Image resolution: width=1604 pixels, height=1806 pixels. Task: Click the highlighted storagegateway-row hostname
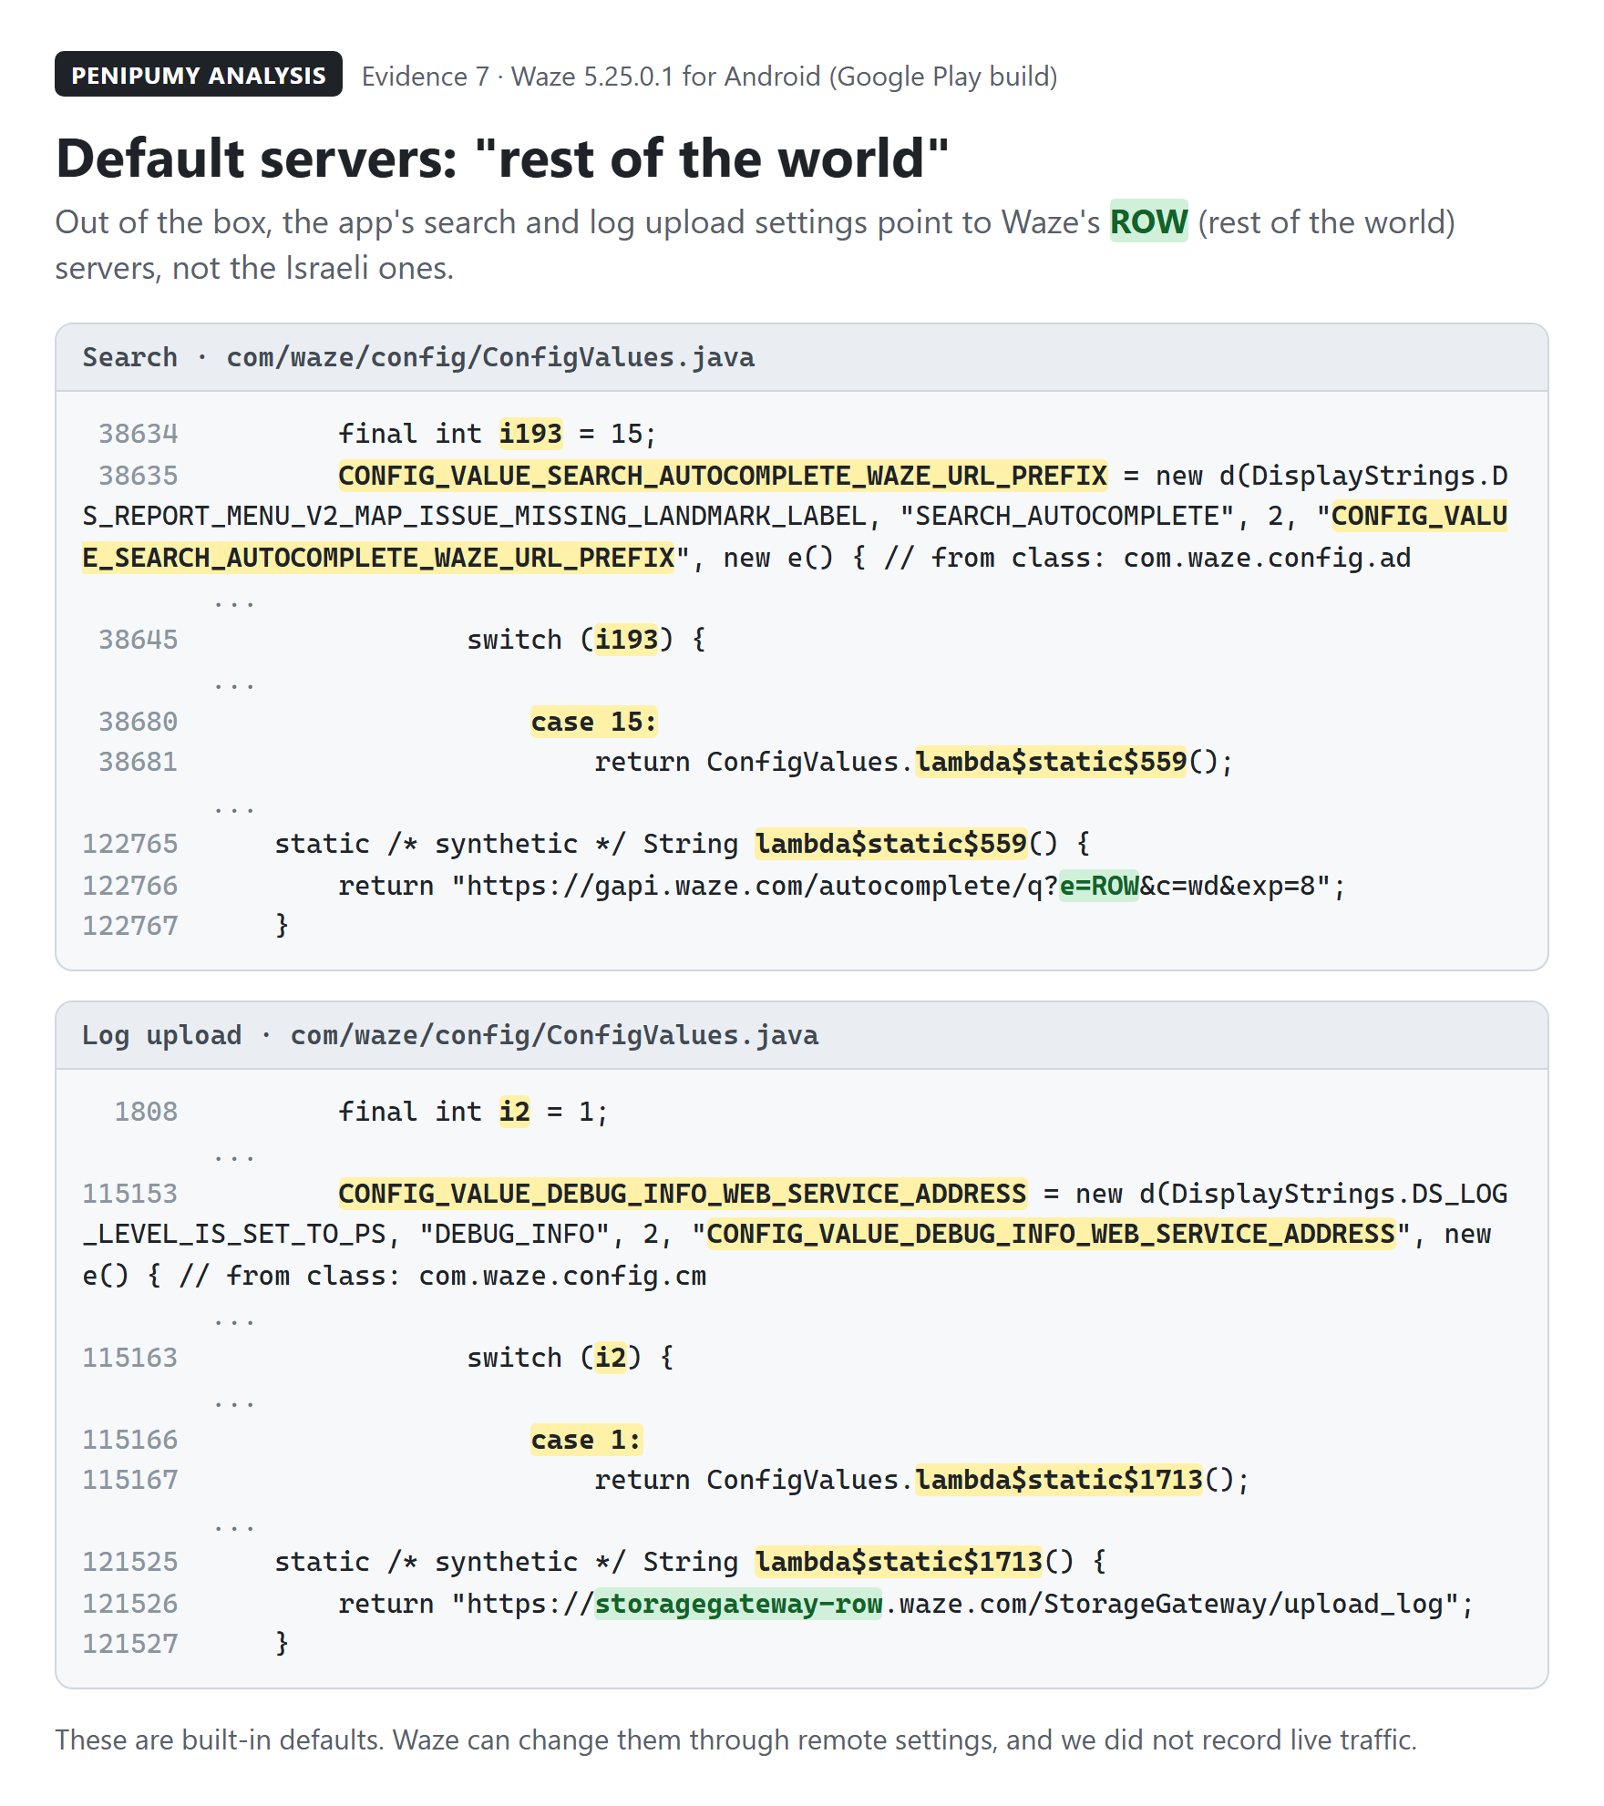pos(738,1604)
